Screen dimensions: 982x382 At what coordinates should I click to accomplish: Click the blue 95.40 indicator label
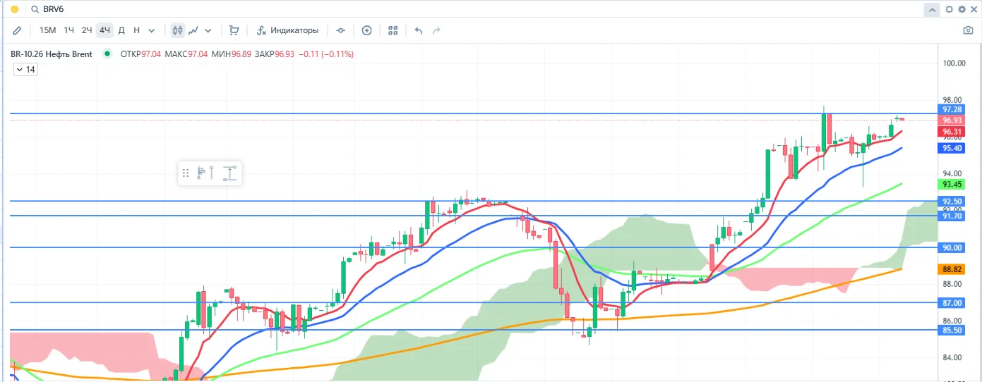point(952,149)
